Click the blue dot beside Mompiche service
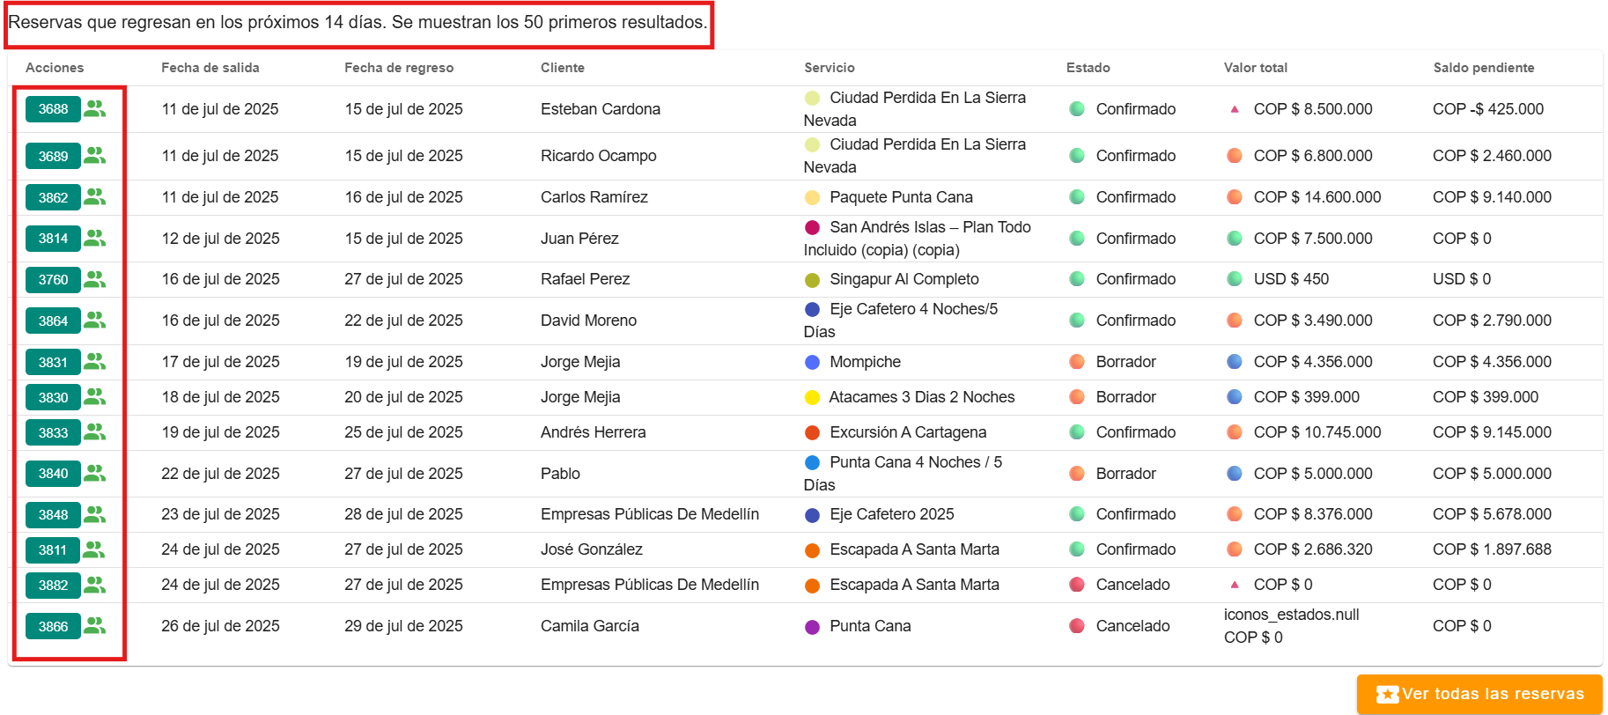Screen dimensions: 1608x715 click(x=813, y=362)
